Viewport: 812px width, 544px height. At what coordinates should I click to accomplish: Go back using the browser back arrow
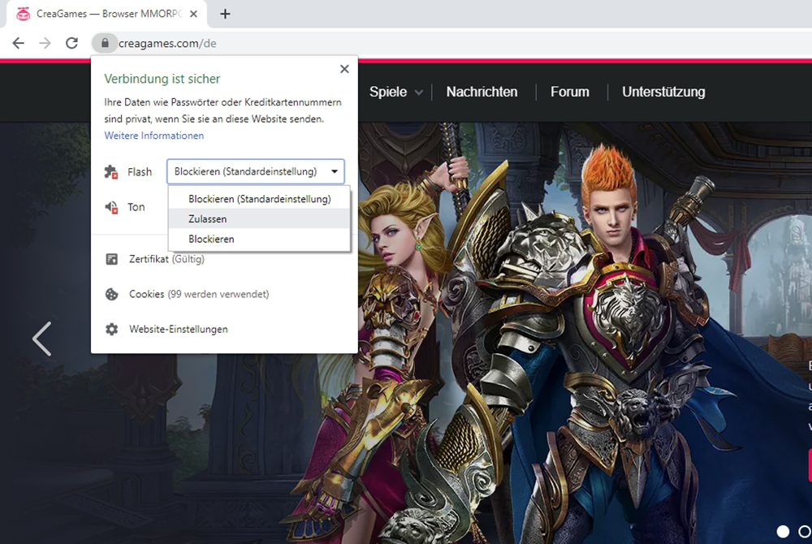(x=18, y=43)
